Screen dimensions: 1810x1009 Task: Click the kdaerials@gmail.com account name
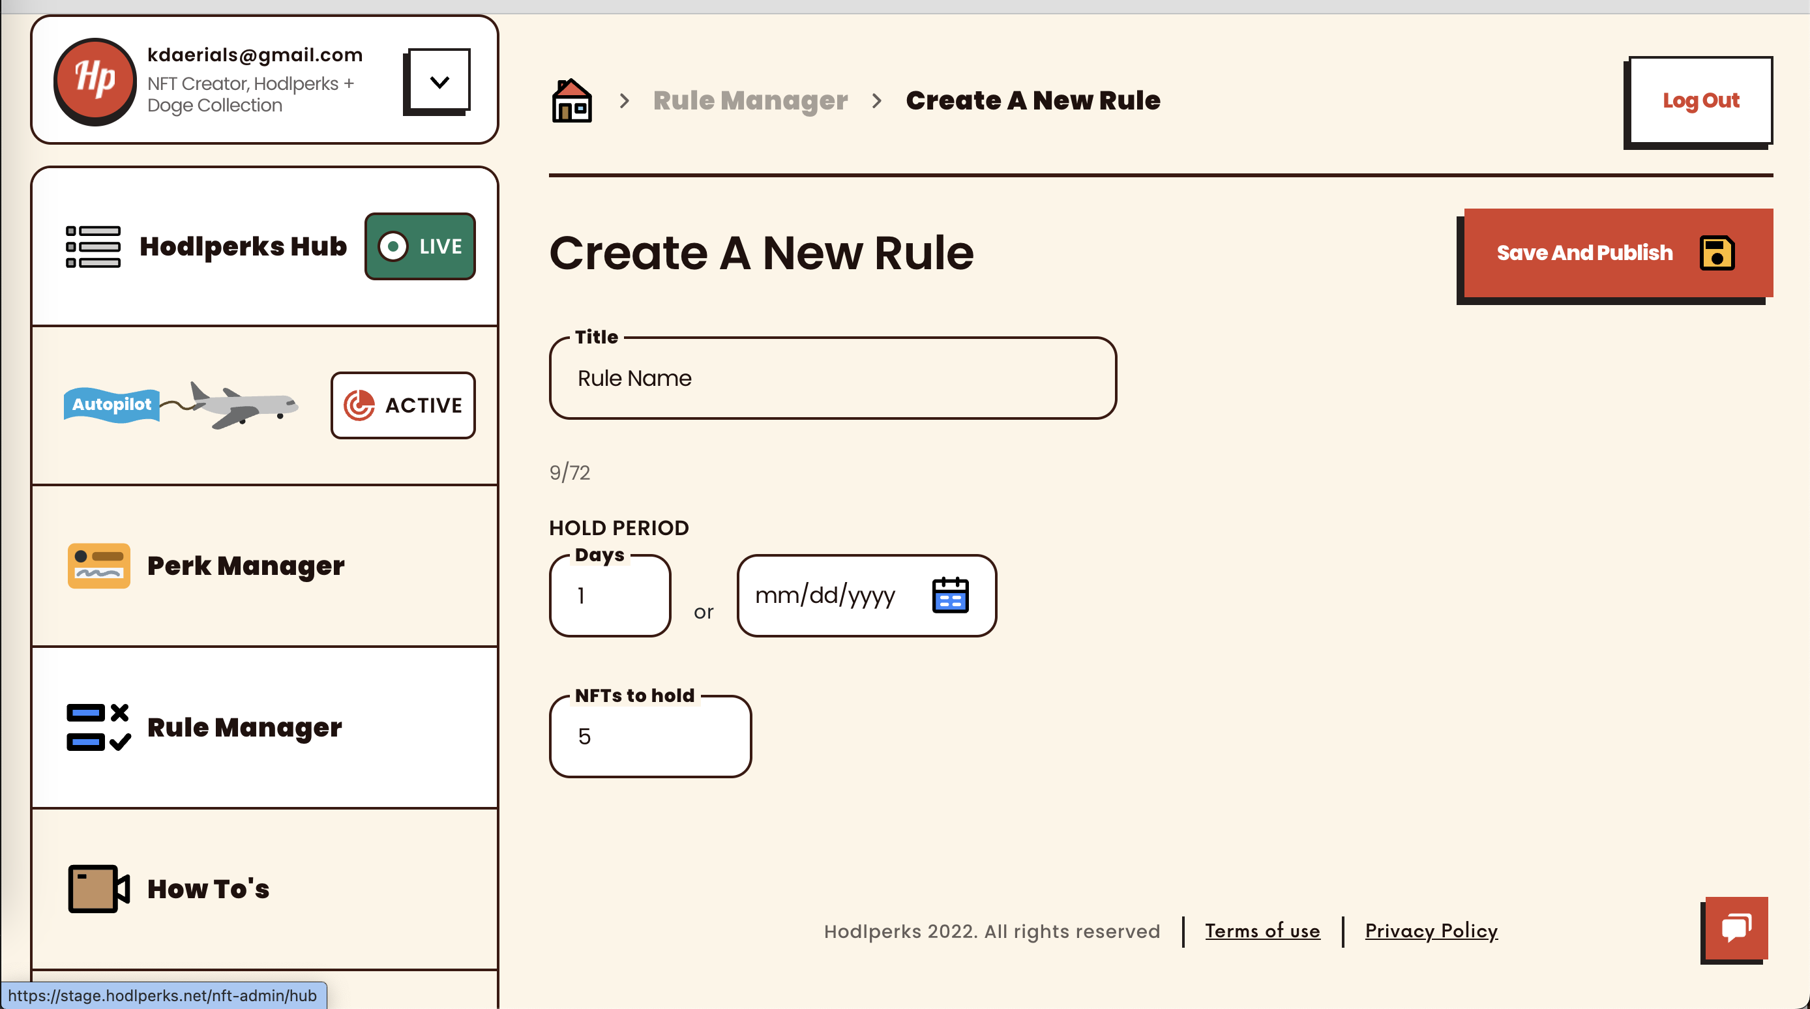tap(255, 55)
